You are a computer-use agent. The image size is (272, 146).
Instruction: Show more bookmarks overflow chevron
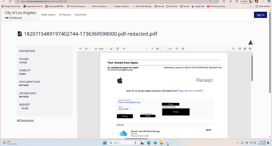point(250,6)
